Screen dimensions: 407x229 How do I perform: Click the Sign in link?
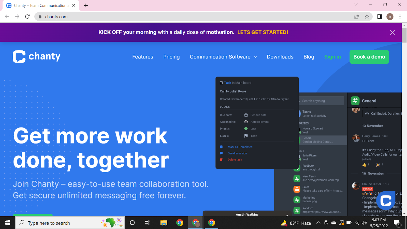tap(332, 57)
